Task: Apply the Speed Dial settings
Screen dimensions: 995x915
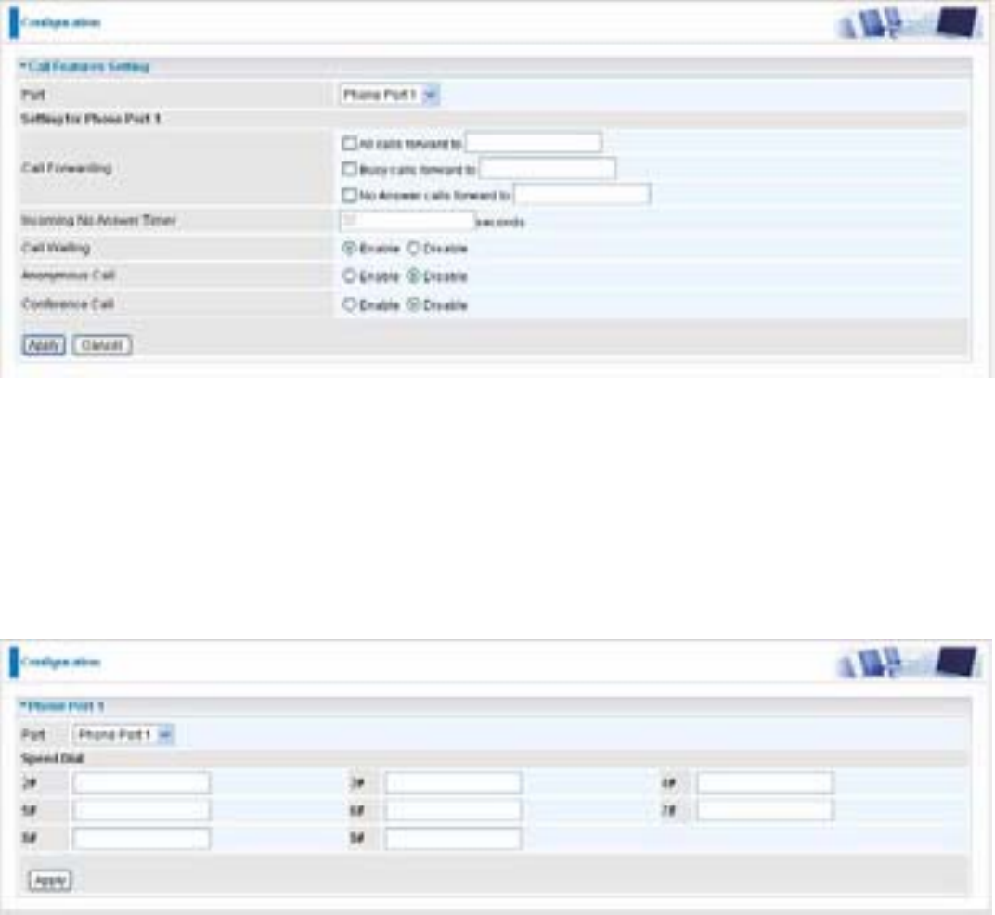Action: click(x=50, y=880)
